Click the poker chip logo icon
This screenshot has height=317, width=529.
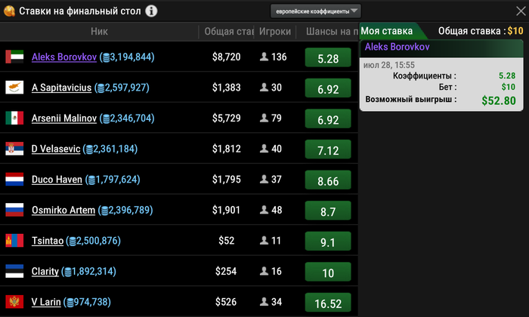click(9, 11)
